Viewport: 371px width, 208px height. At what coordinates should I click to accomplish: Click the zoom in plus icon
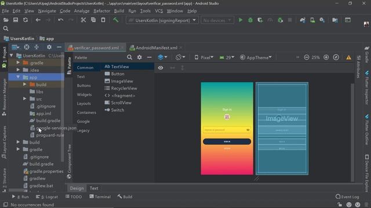326,57
